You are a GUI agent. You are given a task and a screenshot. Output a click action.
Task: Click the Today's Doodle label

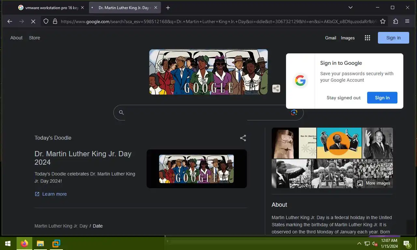pos(53,138)
